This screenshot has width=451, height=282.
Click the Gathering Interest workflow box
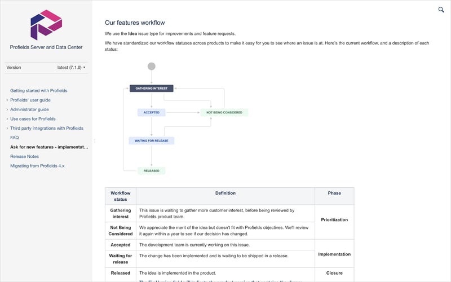tap(151, 89)
